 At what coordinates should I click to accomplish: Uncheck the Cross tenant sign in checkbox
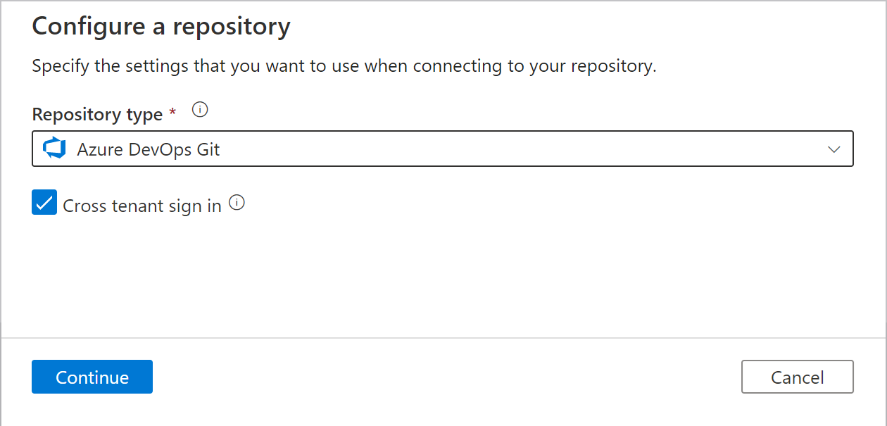pos(44,203)
